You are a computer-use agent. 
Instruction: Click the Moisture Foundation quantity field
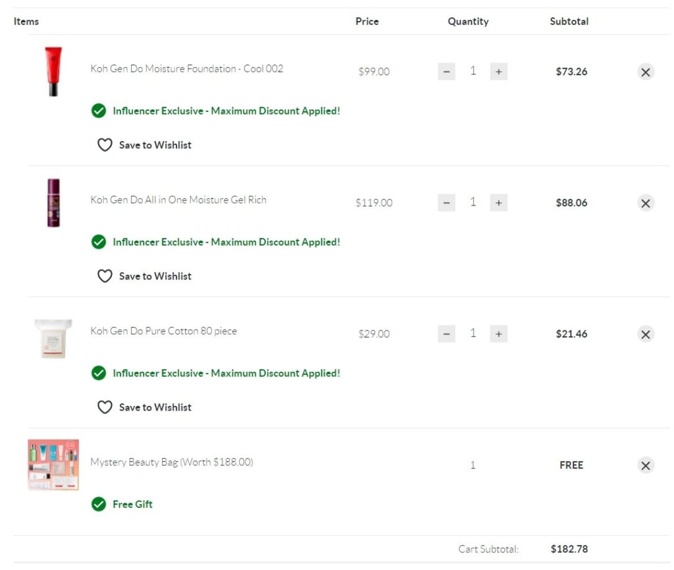click(x=473, y=71)
